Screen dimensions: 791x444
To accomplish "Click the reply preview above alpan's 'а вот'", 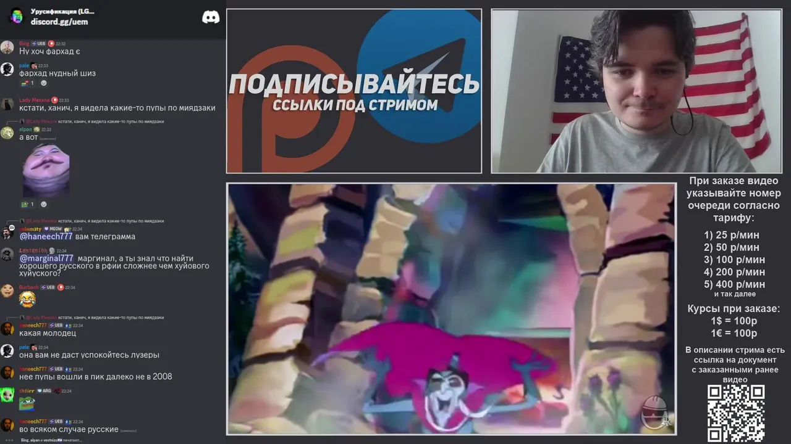I will click(x=92, y=121).
